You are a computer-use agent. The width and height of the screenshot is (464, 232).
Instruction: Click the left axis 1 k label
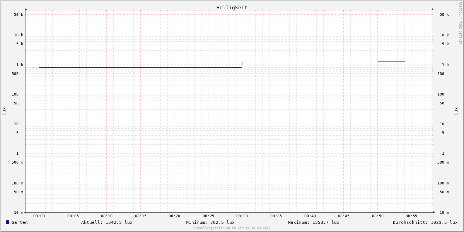19,65
